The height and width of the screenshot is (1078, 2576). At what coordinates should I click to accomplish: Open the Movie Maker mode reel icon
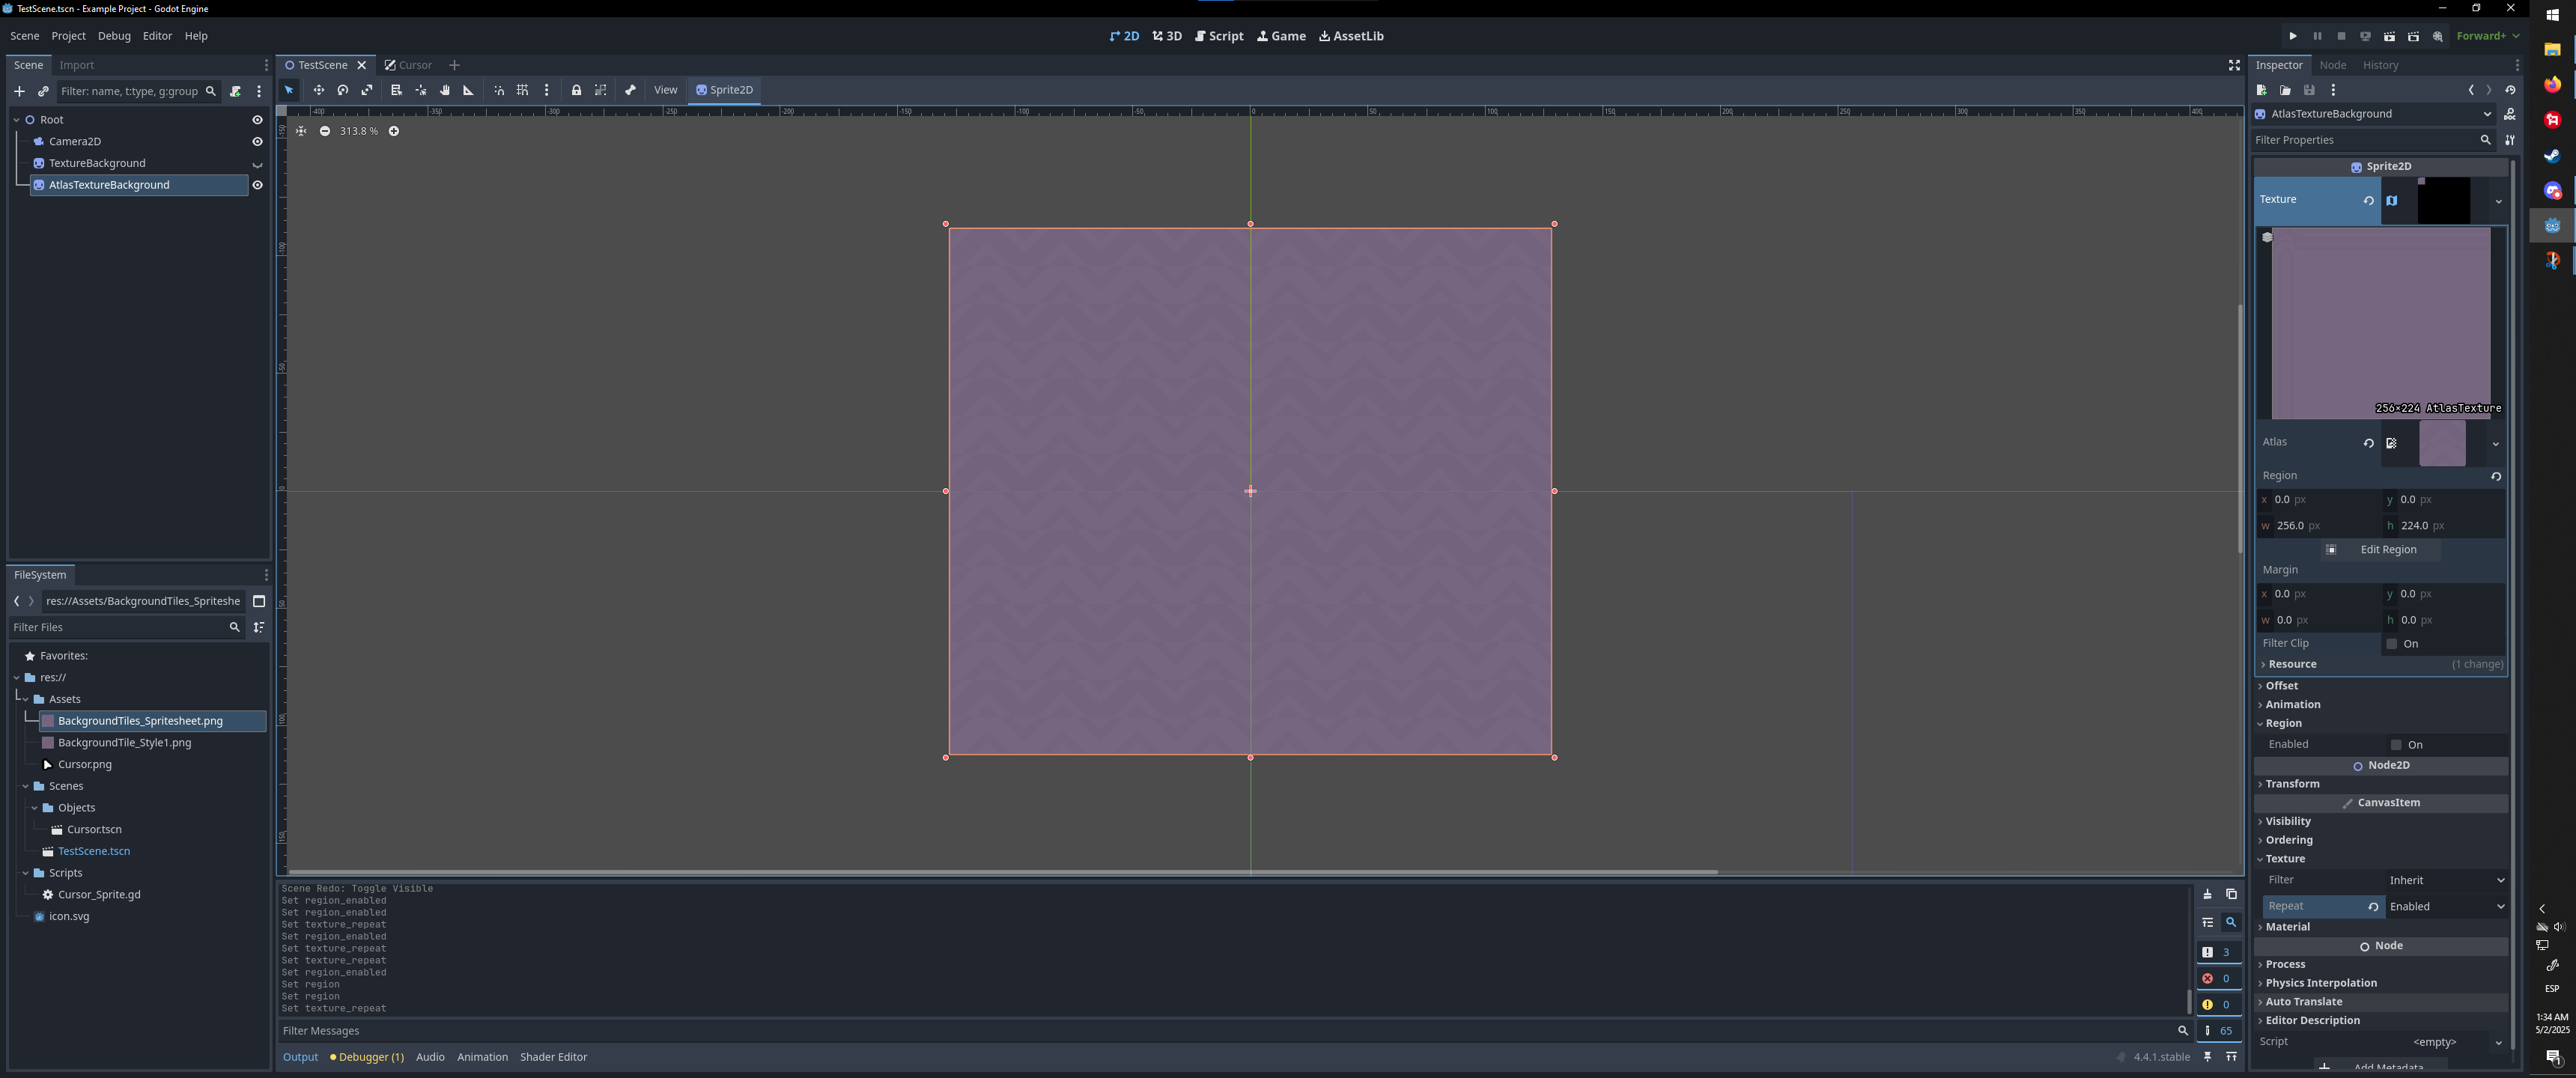[x=2437, y=36]
